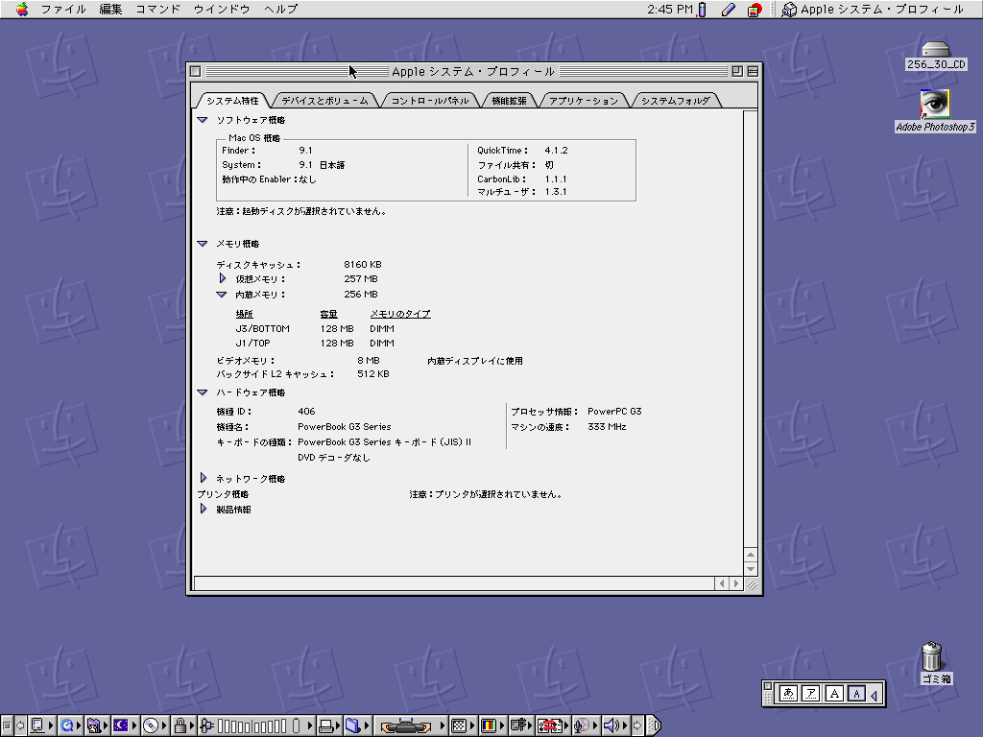Open the Apple menu icon
This screenshot has height=737, width=983.
pos(21,10)
